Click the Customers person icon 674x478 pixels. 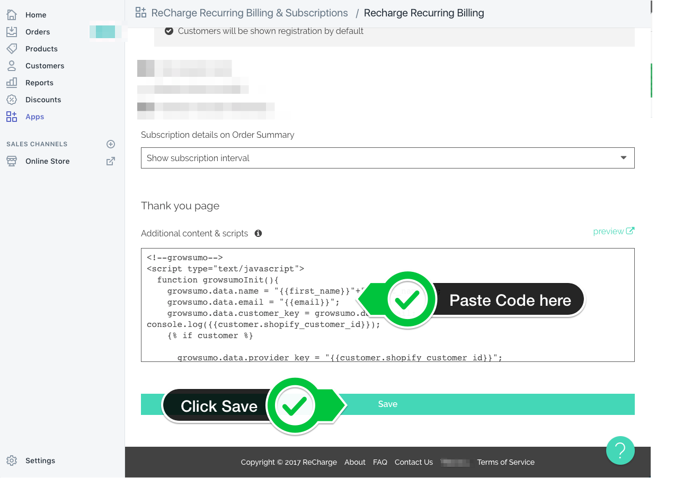[12, 66]
